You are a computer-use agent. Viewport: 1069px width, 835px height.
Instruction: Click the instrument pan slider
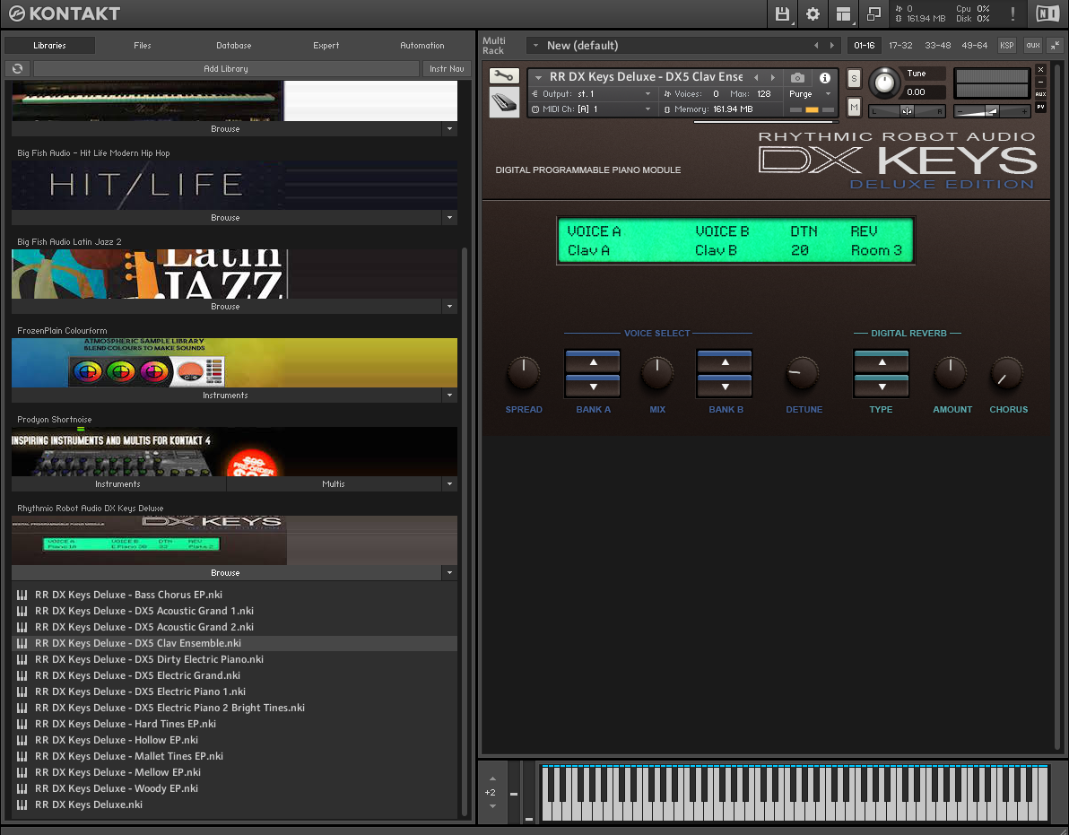(908, 110)
